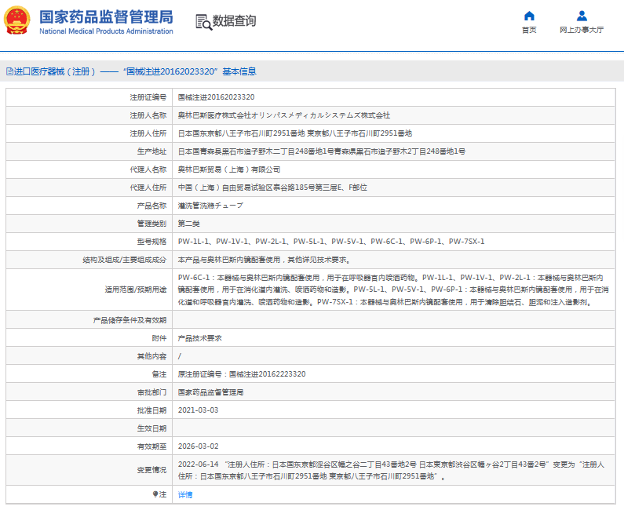The width and height of the screenshot is (624, 510).
Task: Select expiry date 2026-03-02
Action: click(x=198, y=446)
